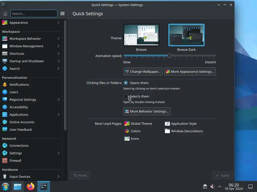The height and width of the screenshot is (192, 257).
Task: Open the hamburger menu beside search
Action: (62, 13)
